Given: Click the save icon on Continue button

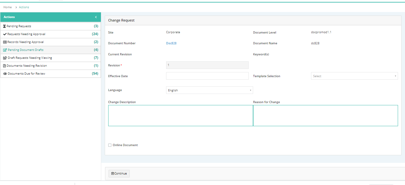Looking at the screenshot, I should point(113,174).
